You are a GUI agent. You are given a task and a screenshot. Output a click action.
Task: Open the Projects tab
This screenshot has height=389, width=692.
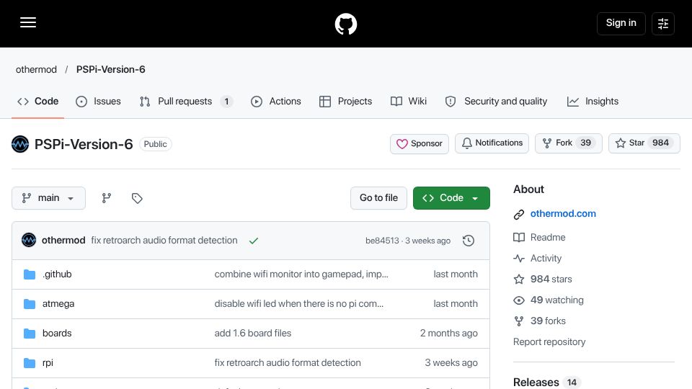coord(345,102)
